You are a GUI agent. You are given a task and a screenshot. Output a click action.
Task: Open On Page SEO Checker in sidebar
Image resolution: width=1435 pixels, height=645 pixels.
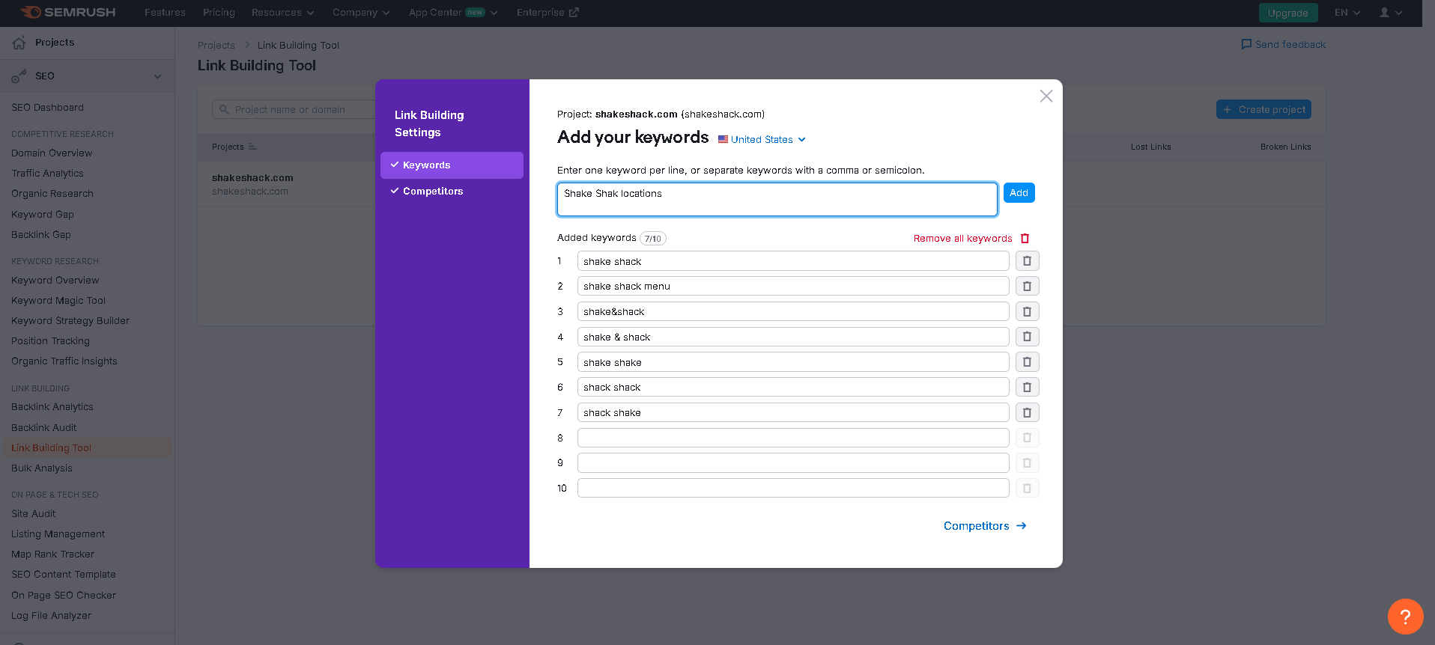[x=64, y=596]
